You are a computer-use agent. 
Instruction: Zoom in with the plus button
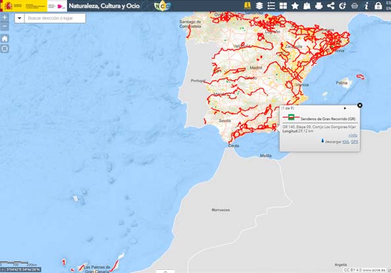tap(5, 18)
